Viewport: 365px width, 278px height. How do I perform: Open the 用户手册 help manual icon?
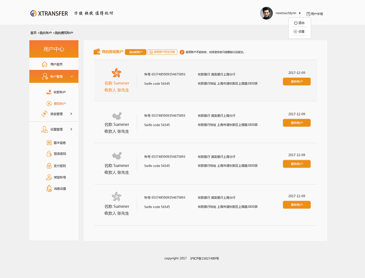point(308,14)
